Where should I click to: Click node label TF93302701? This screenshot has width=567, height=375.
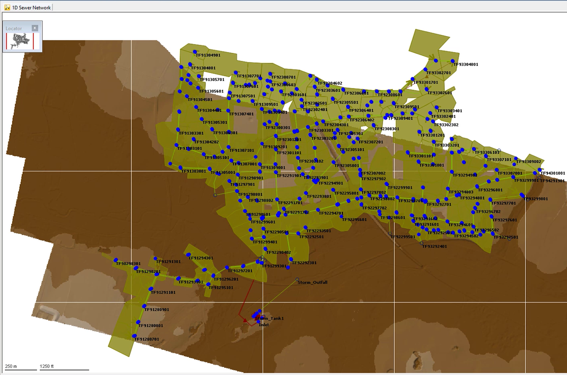click(x=438, y=73)
